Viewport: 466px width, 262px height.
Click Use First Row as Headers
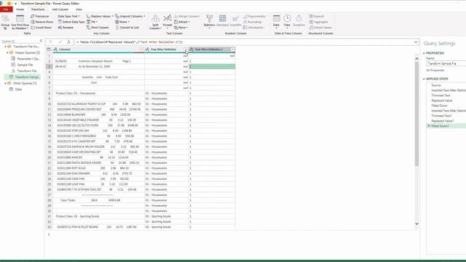pyautogui.click(x=20, y=22)
